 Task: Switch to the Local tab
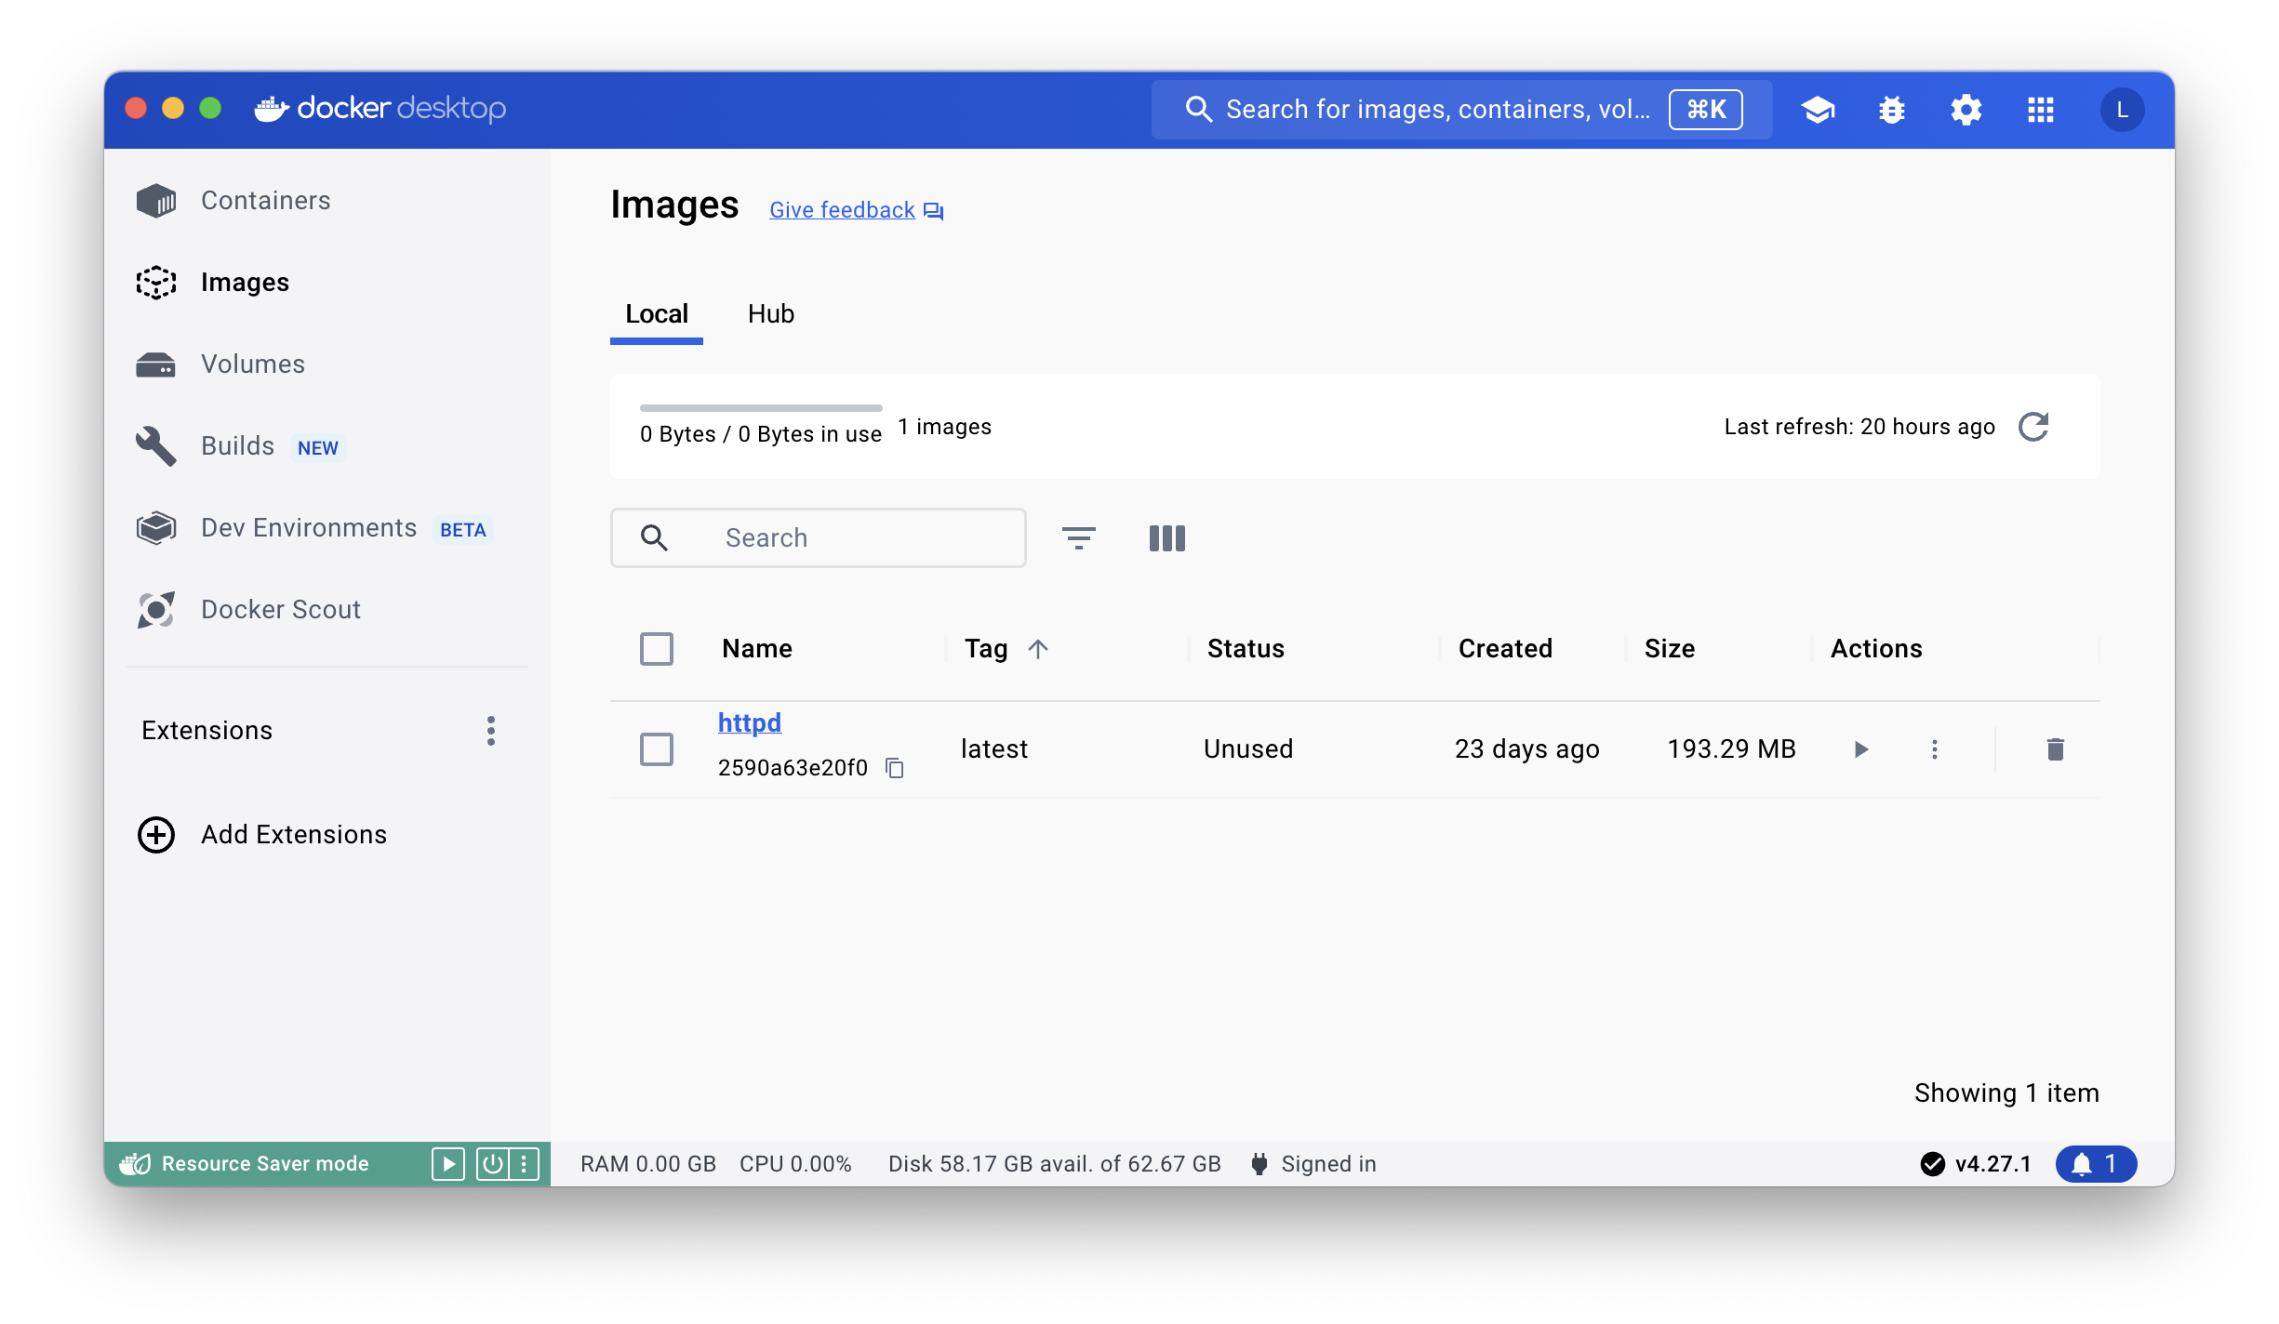(x=657, y=314)
